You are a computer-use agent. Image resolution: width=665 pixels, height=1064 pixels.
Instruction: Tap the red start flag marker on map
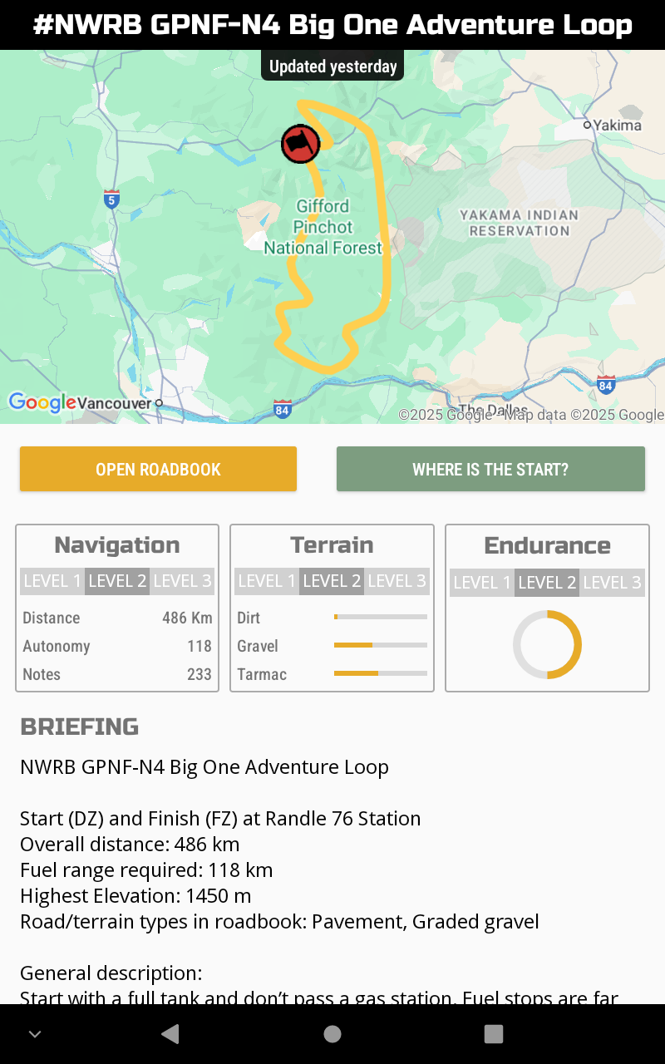click(x=300, y=144)
